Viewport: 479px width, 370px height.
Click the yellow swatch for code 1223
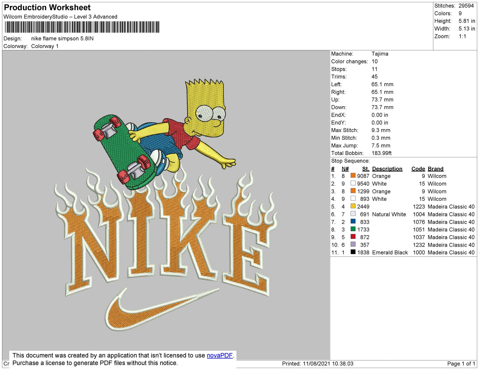pos(353,206)
